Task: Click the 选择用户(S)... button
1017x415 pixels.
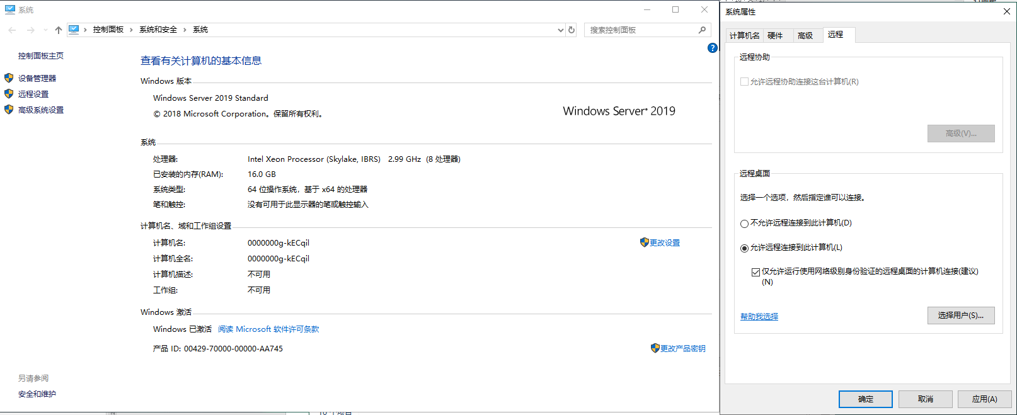Action: [960, 316]
